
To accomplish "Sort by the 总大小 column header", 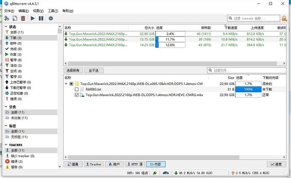I will [149, 28].
